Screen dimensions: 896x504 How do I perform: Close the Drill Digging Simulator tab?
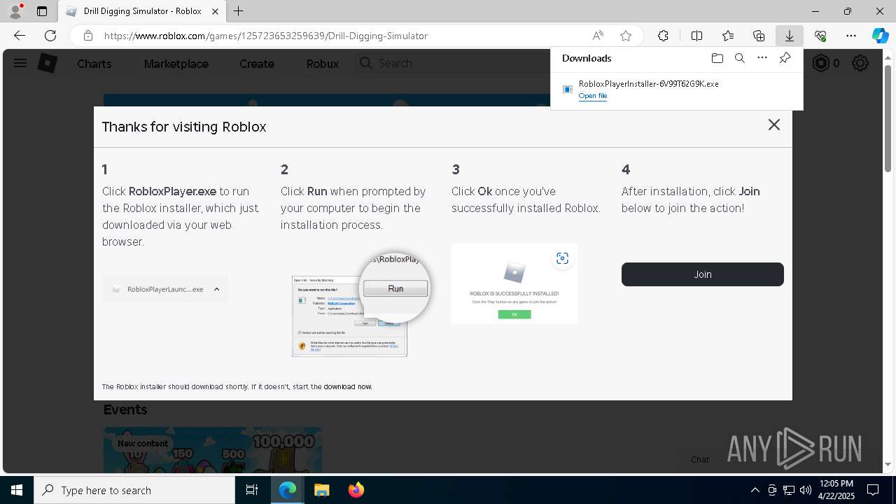[216, 11]
